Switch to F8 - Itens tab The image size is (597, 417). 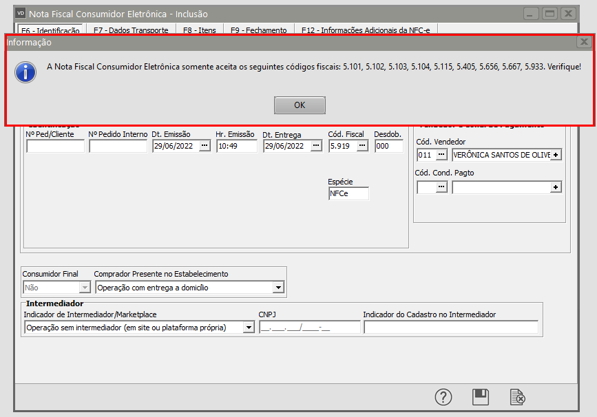pos(199,30)
